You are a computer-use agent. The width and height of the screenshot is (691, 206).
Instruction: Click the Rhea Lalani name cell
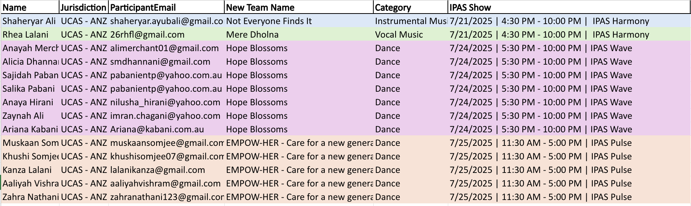[26, 35]
